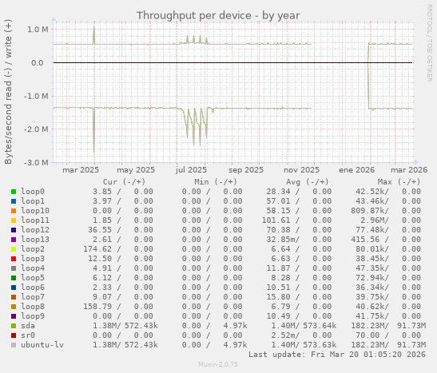The image size is (437, 373).
Task: Click the 'loop10' device label
Action: (35, 211)
